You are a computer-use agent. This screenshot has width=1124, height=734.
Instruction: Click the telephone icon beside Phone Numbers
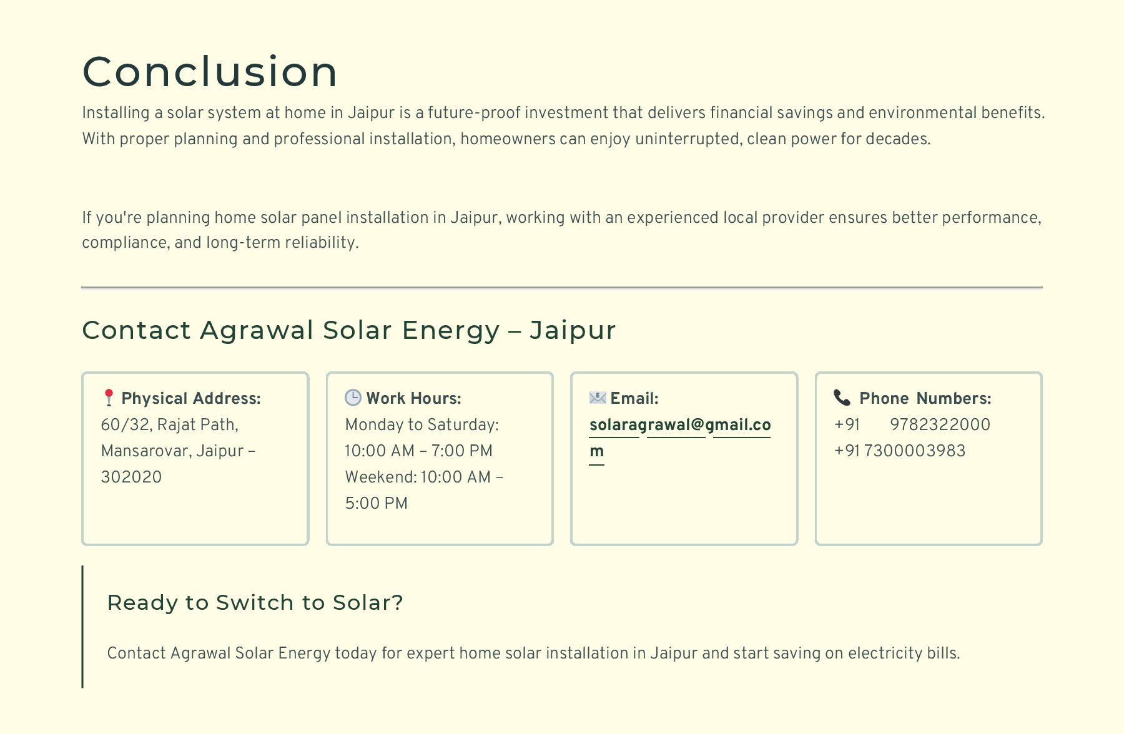click(x=842, y=398)
